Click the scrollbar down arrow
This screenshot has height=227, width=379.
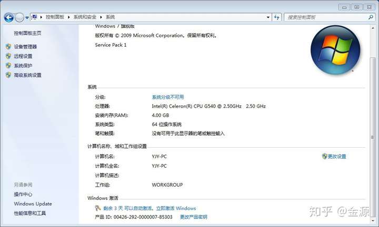[x=373, y=220]
